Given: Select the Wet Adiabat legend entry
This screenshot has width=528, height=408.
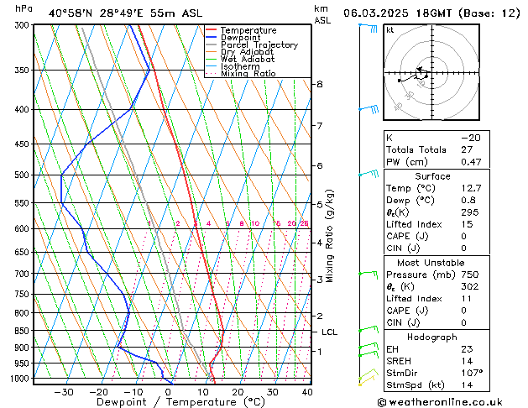Looking at the screenshot, I should (248, 60).
